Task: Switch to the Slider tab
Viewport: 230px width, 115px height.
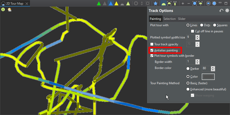Action: 182,19
